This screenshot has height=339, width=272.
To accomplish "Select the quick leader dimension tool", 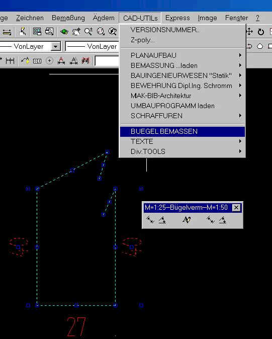I will [25, 61].
